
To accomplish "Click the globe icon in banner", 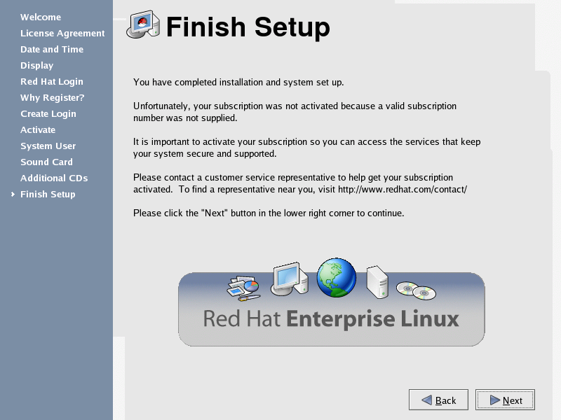I will [336, 278].
